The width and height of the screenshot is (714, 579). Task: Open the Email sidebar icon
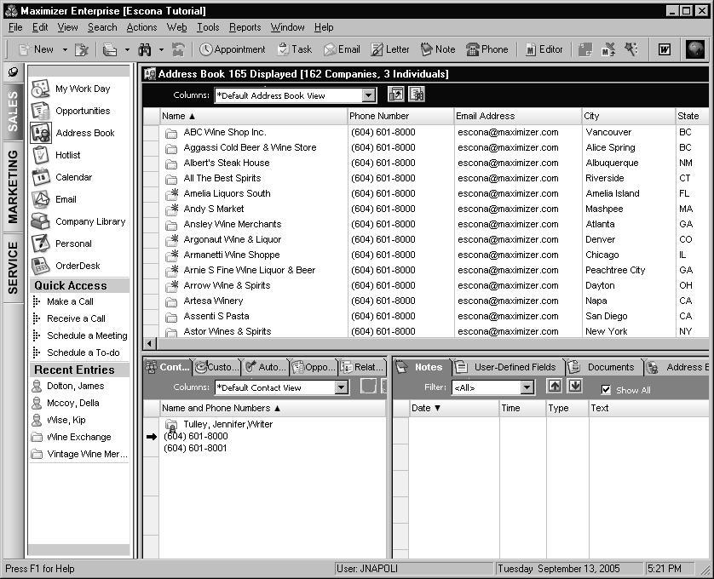[x=41, y=199]
